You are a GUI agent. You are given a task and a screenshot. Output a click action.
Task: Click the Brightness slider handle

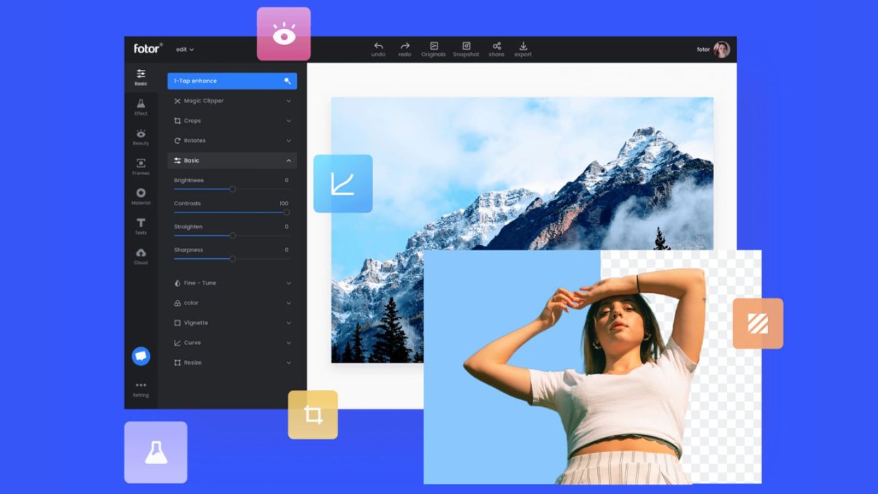coord(232,189)
